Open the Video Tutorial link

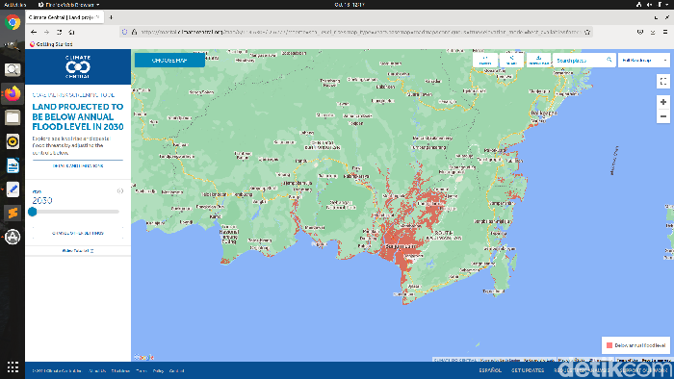[x=78, y=251]
